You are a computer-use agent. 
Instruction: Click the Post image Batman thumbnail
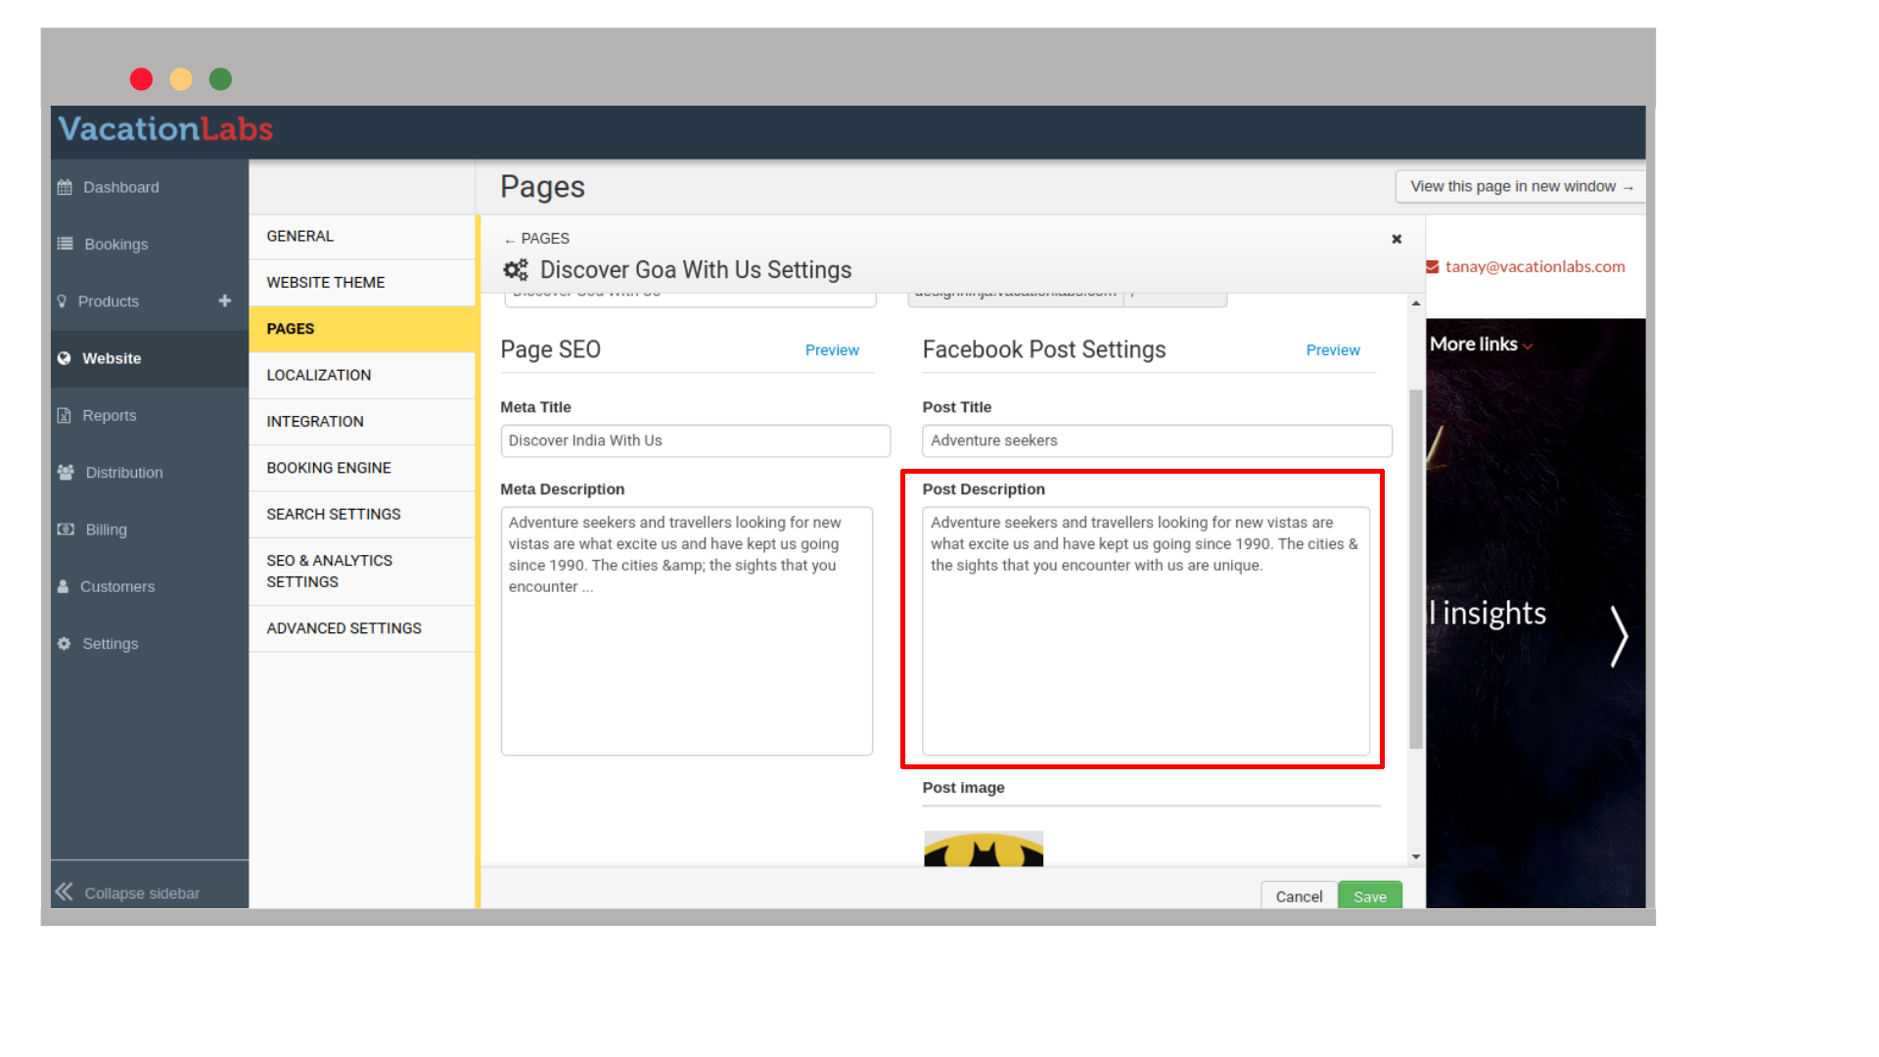984,849
